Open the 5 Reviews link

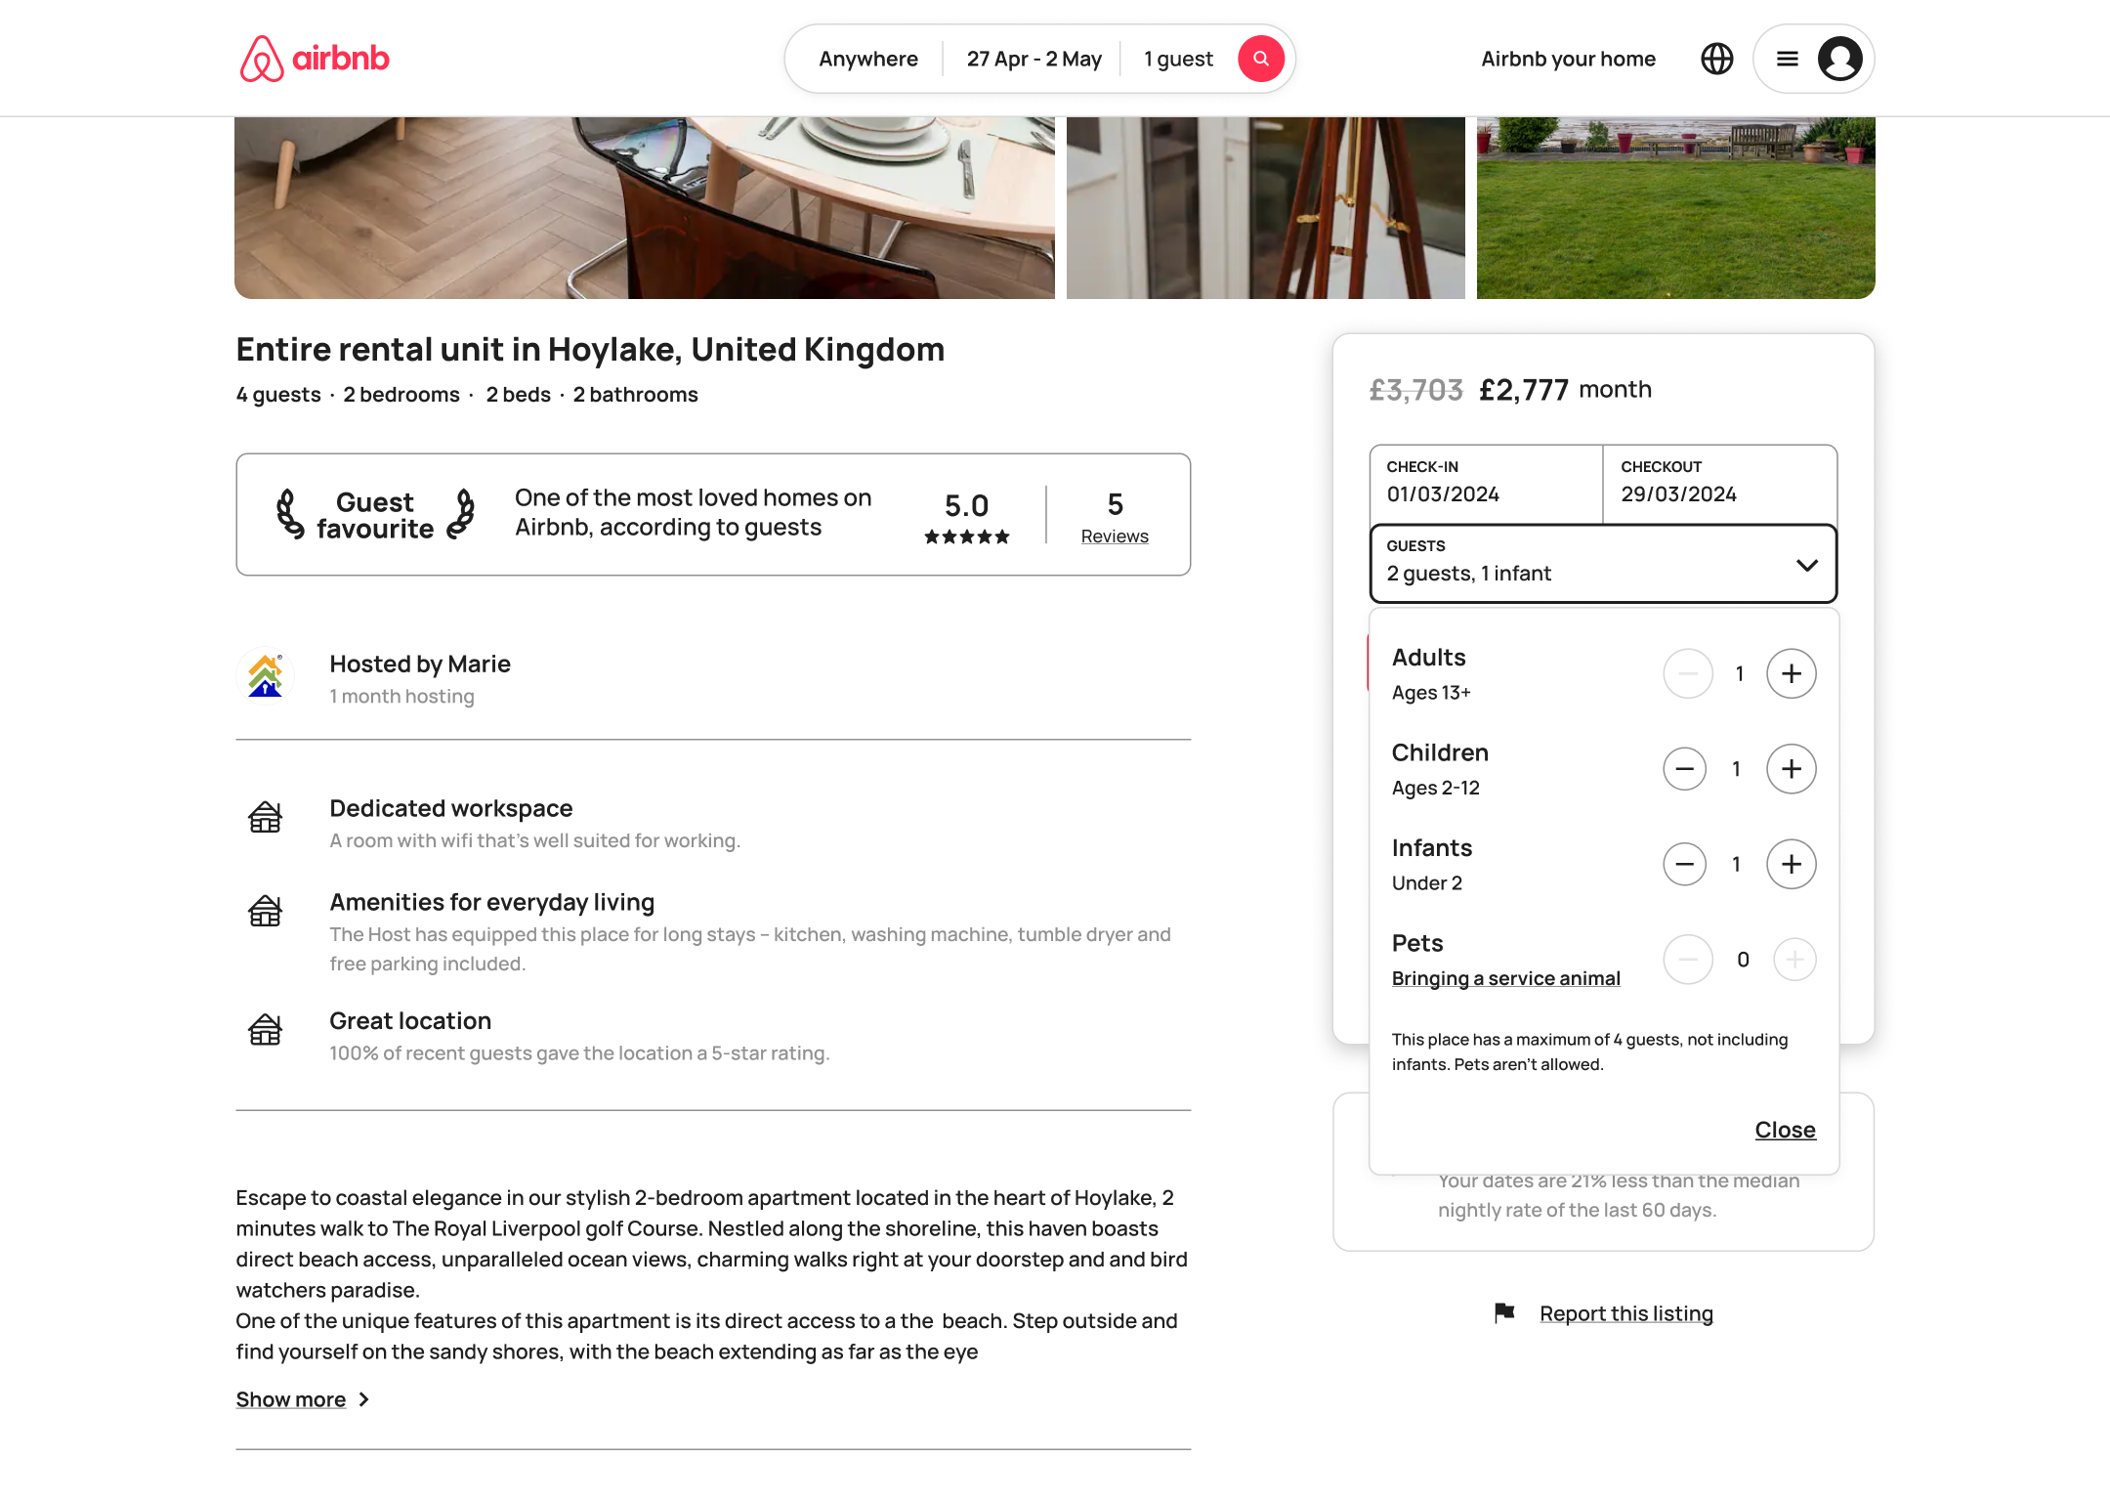tap(1114, 536)
